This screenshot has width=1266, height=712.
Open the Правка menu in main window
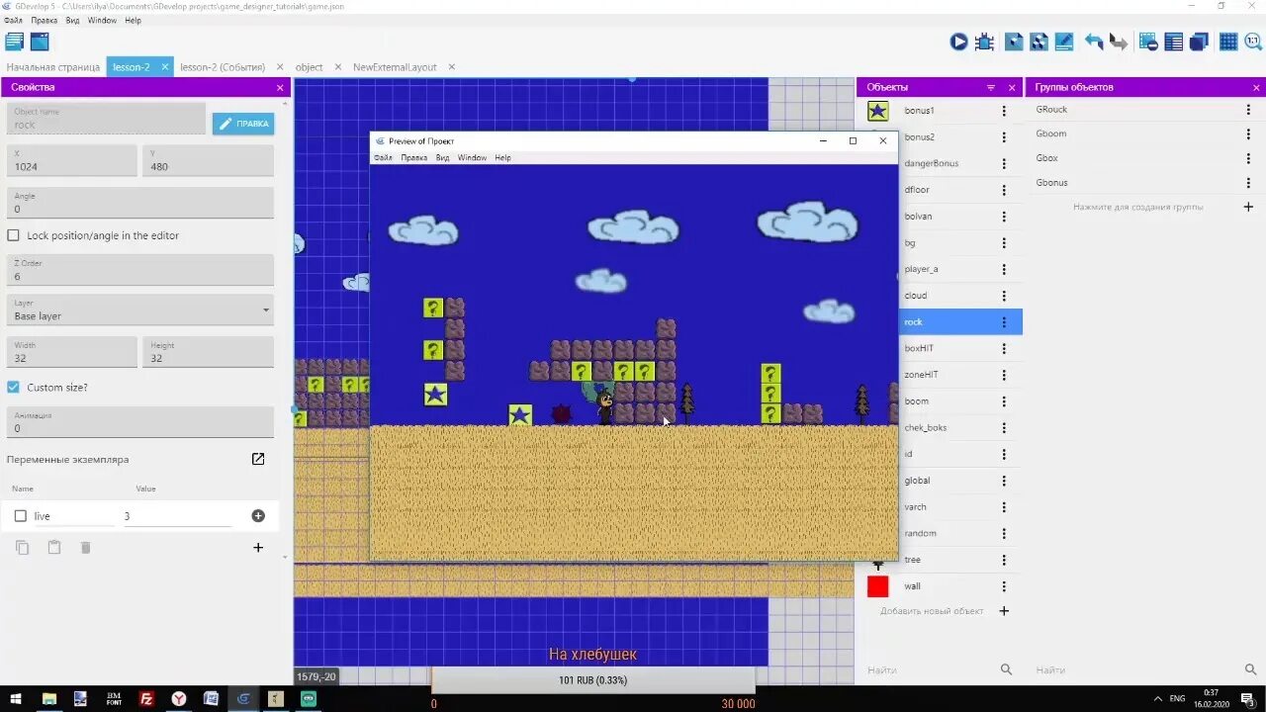(x=44, y=20)
